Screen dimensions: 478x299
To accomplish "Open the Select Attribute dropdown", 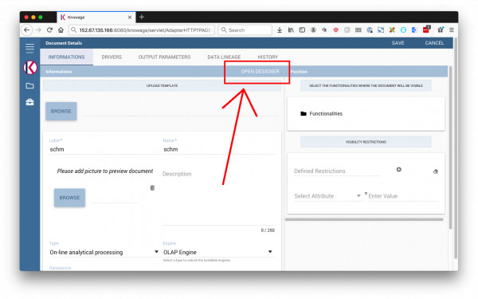I will click(x=327, y=196).
